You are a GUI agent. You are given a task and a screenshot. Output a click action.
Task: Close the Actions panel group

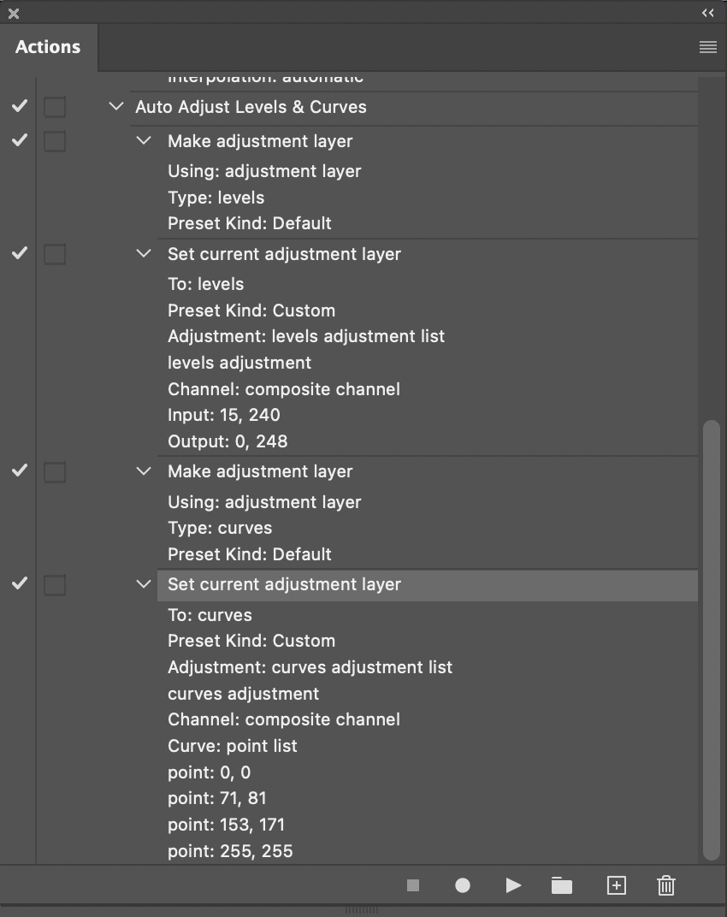[x=14, y=13]
